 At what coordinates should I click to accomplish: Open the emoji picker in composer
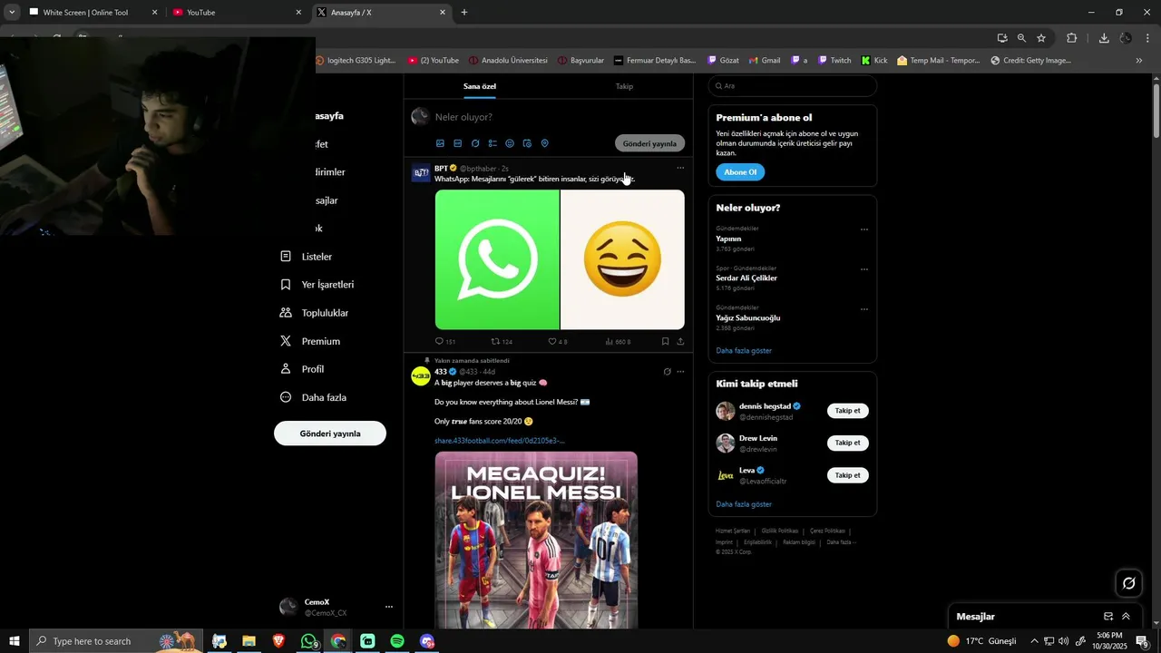(510, 143)
